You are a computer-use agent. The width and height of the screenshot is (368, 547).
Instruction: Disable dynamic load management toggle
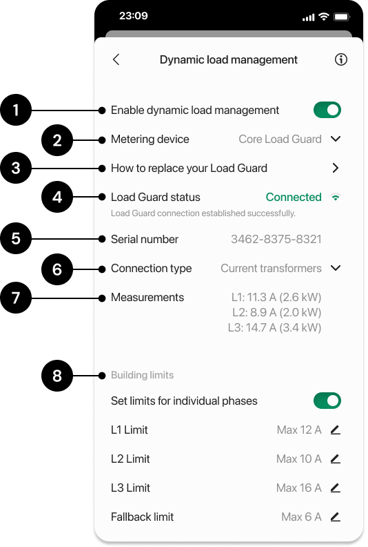[327, 111]
